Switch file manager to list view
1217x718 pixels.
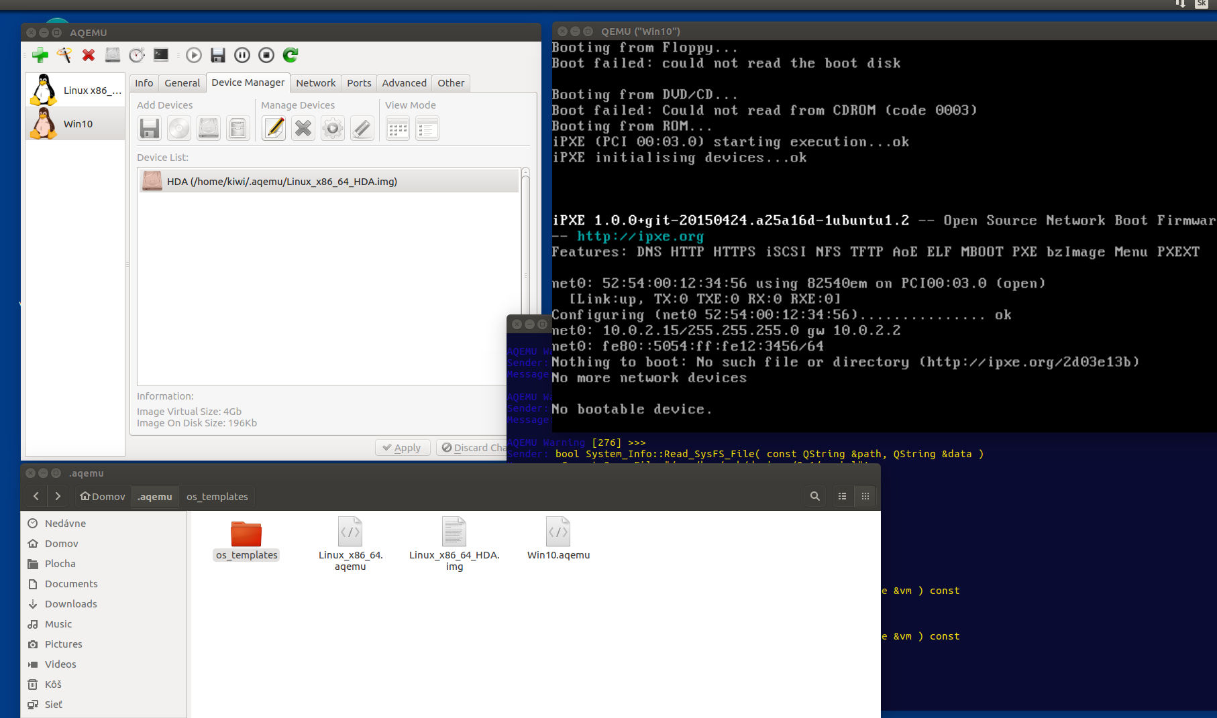click(x=842, y=496)
